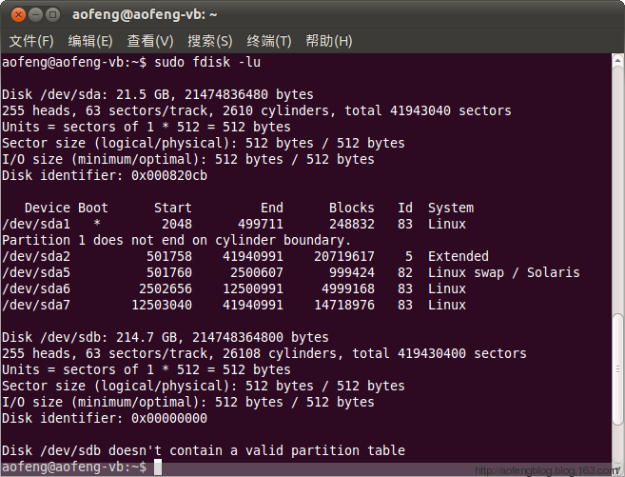Open the 帮助(H) menu
Image resolution: width=625 pixels, height=477 pixels.
pyautogui.click(x=329, y=41)
